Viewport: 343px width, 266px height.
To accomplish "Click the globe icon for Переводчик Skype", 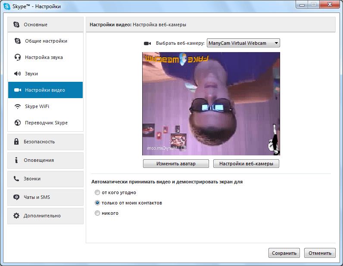I will [18, 123].
